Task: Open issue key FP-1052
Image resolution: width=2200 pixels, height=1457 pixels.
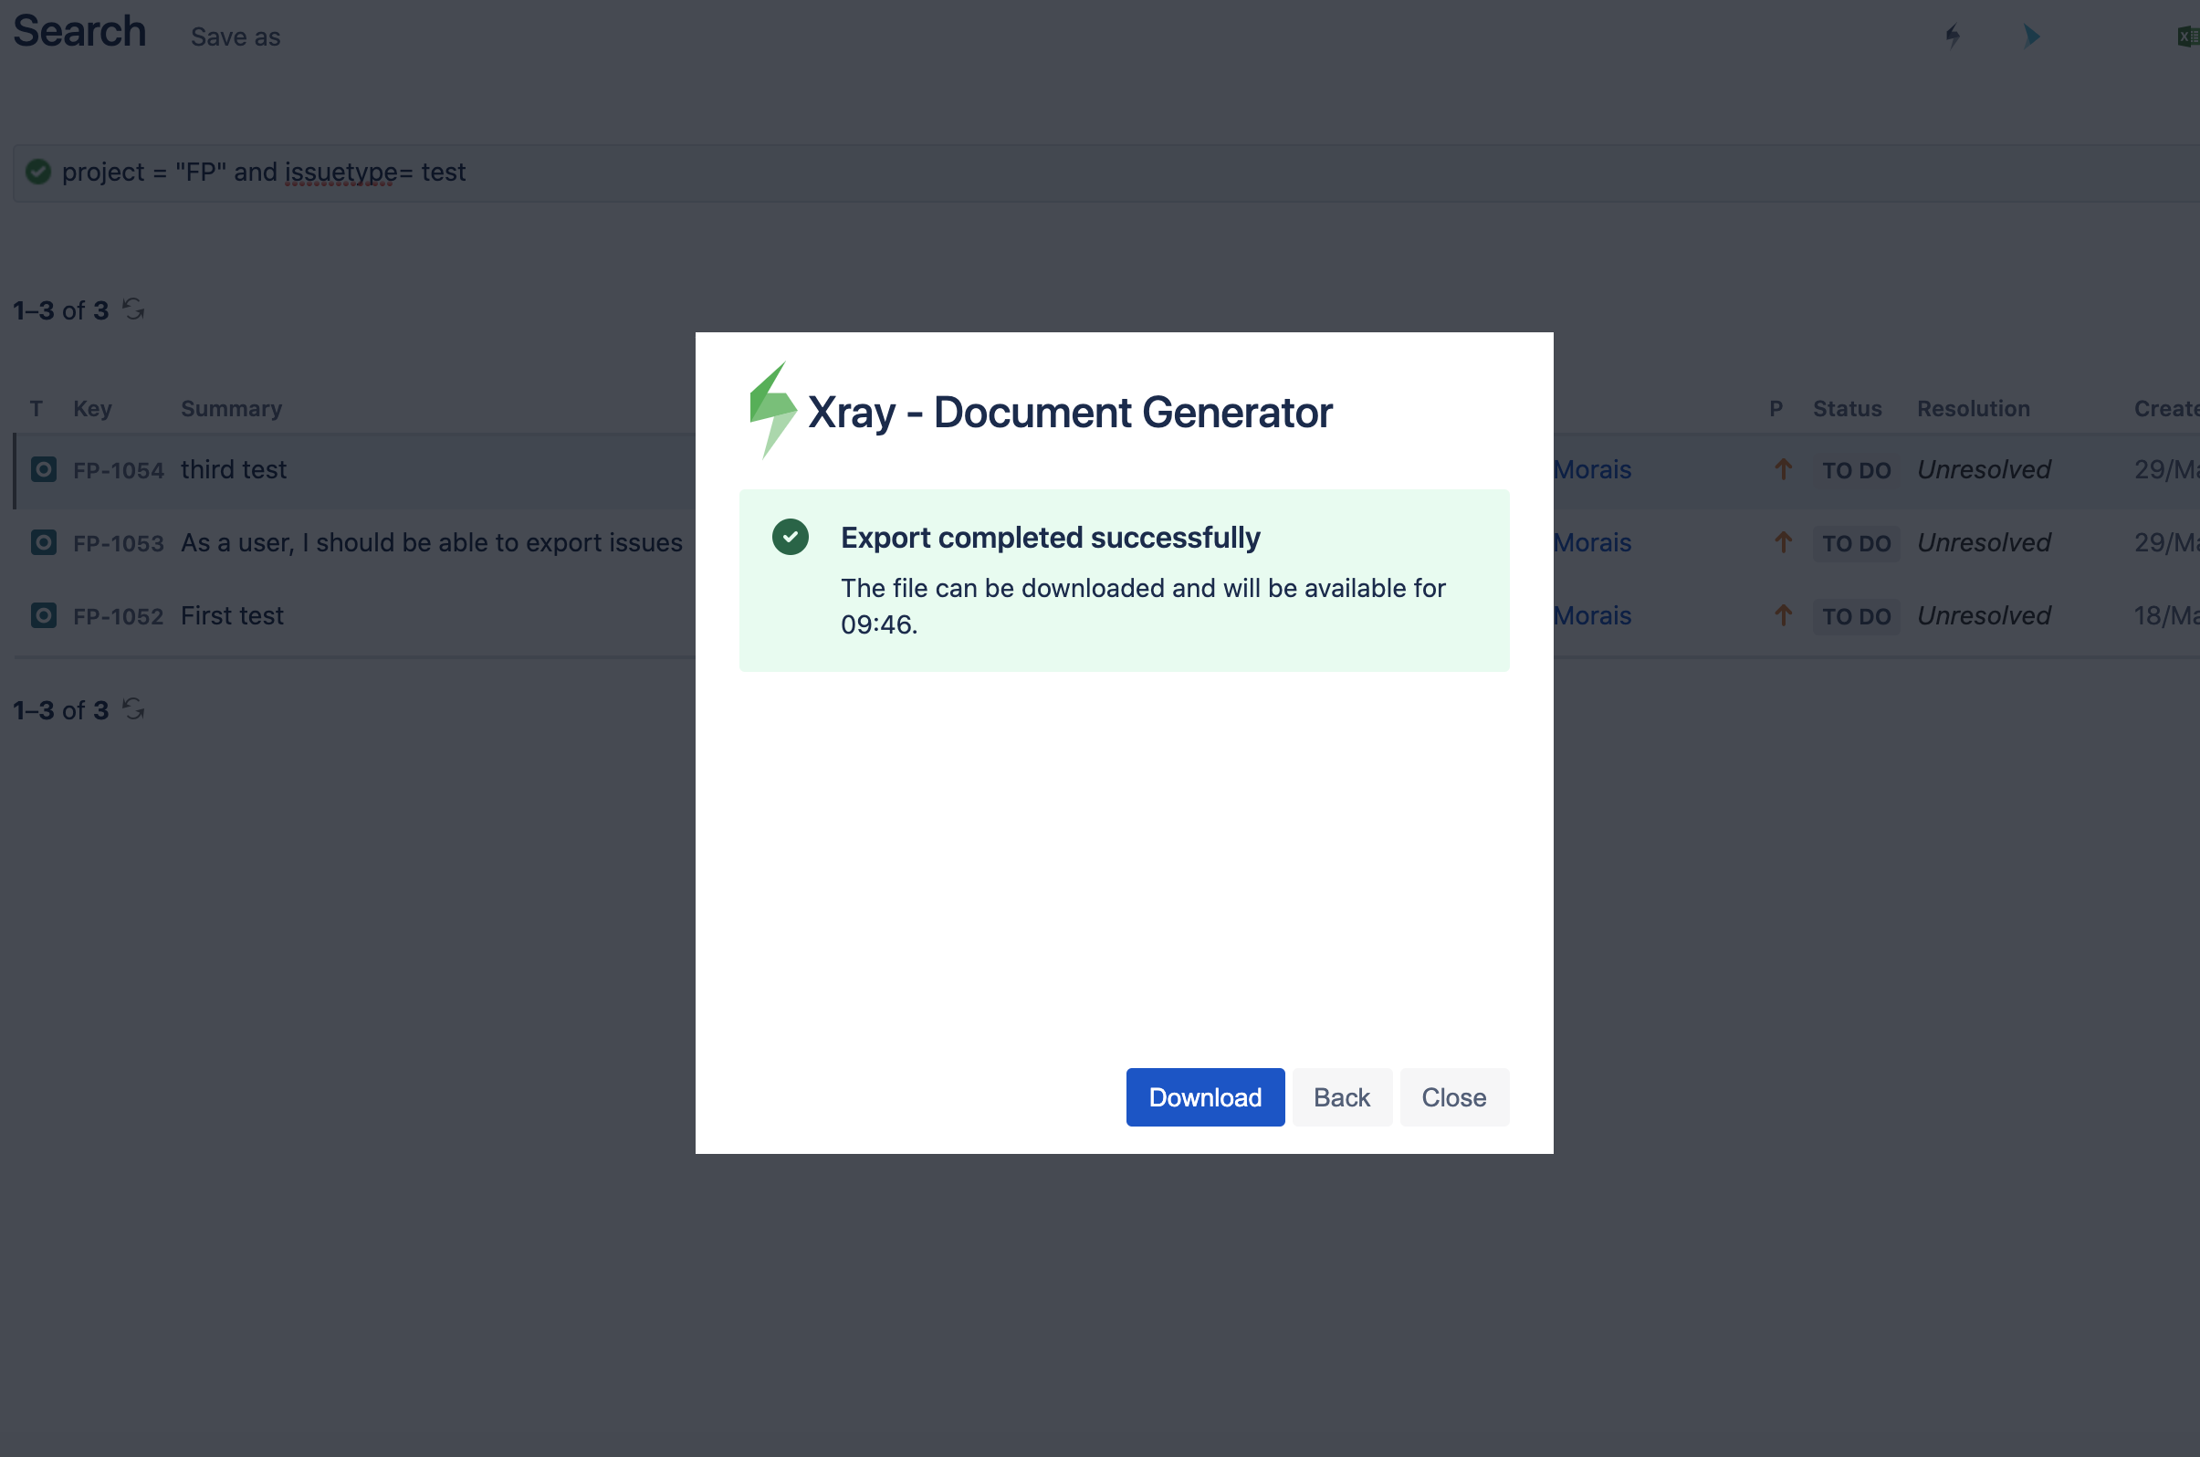Action: 118,616
